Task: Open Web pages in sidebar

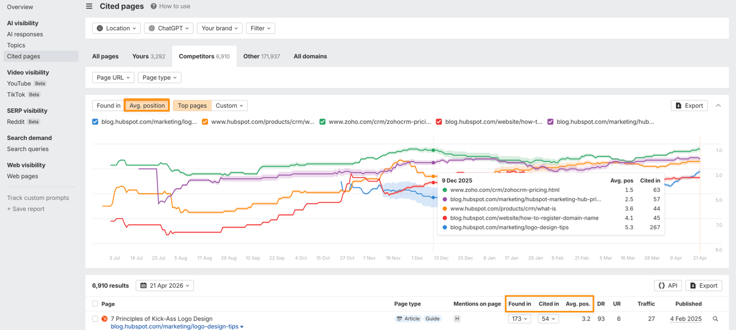Action: (x=23, y=176)
